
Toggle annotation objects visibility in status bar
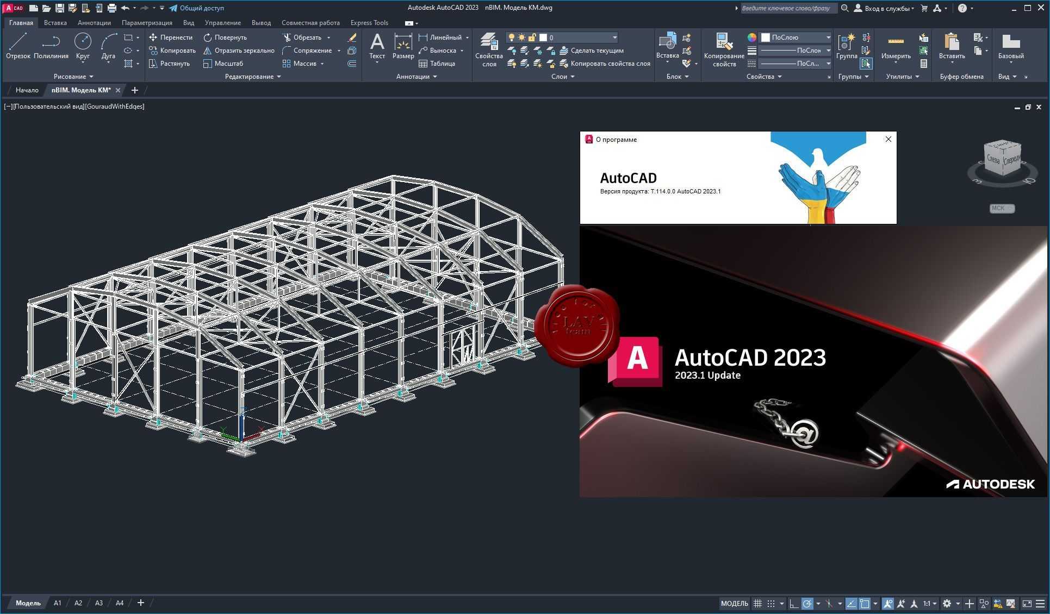[x=888, y=603]
